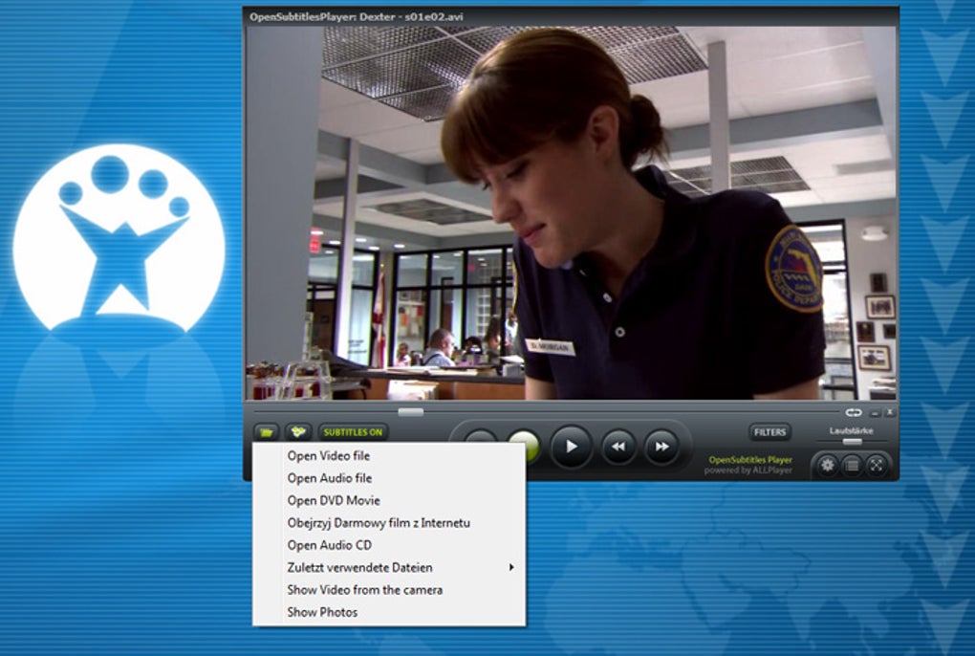Toggle the repeat loop icon

point(853,412)
